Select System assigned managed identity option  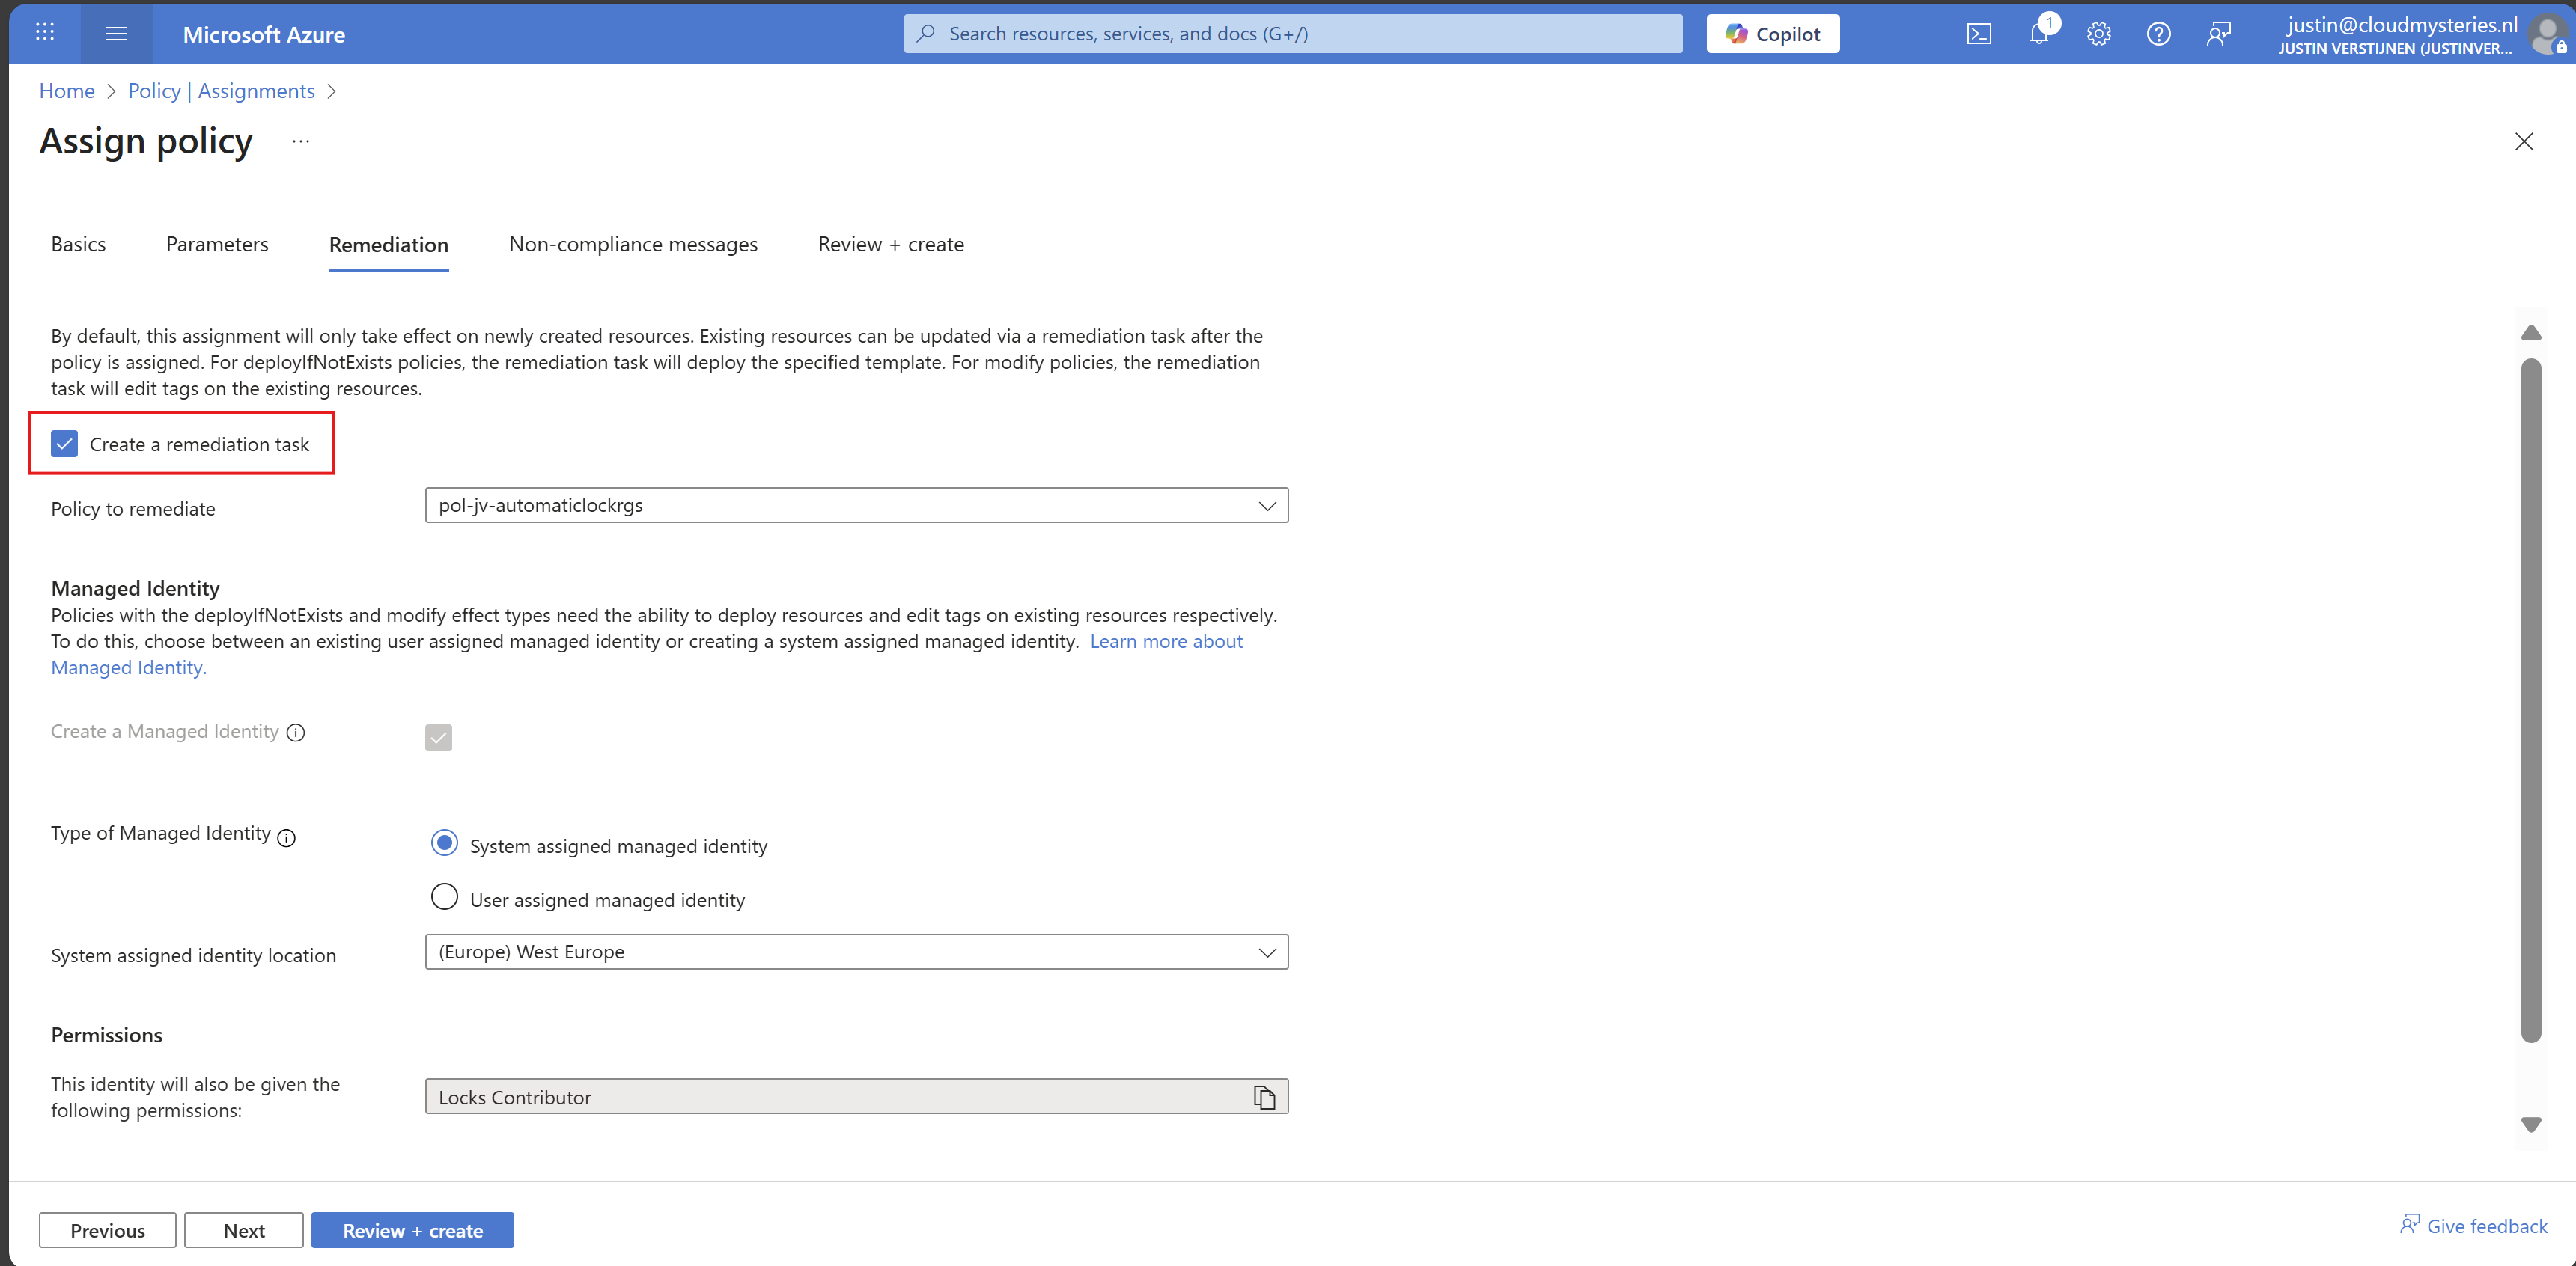point(444,843)
